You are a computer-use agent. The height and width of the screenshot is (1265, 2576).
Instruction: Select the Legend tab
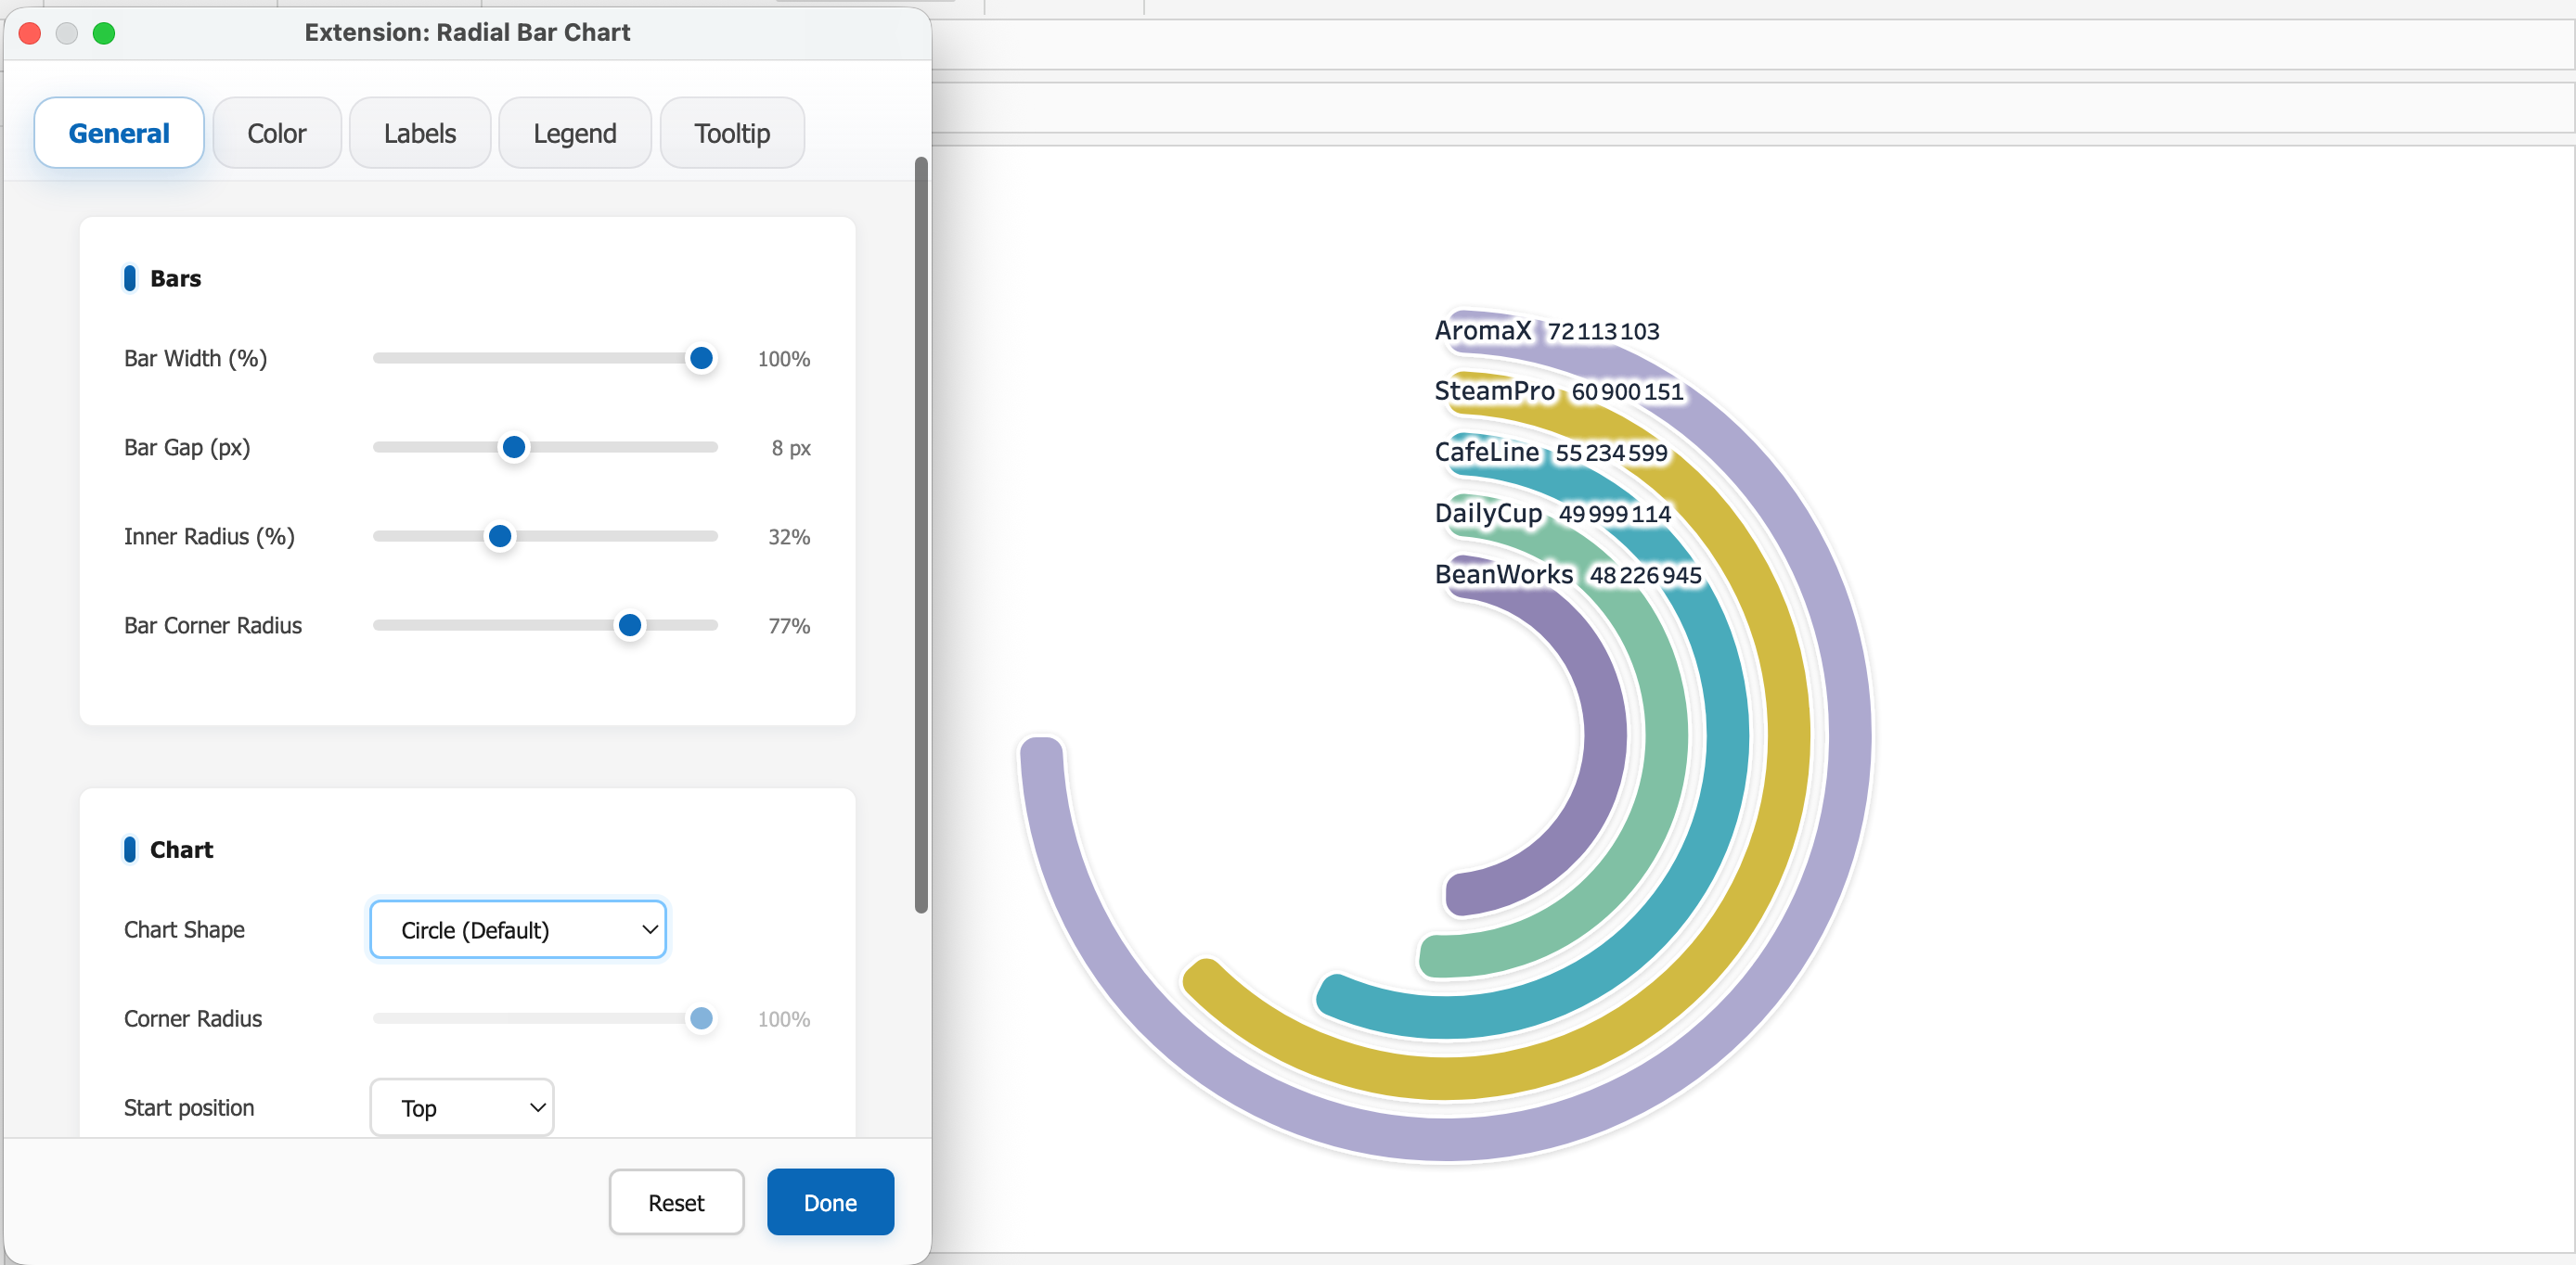tap(574, 133)
